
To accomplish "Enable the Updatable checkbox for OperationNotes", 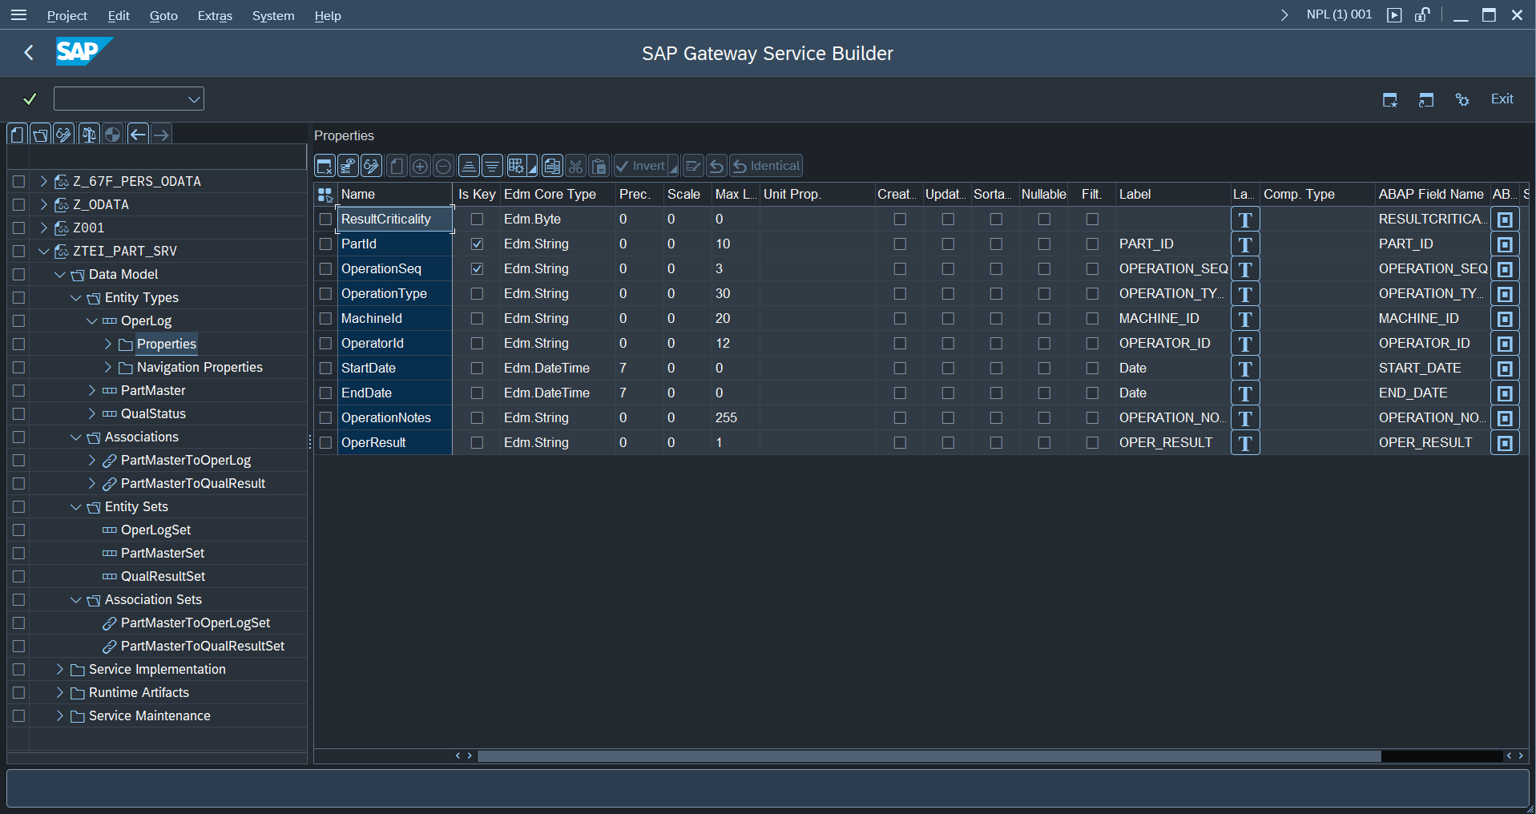I will (x=948, y=417).
